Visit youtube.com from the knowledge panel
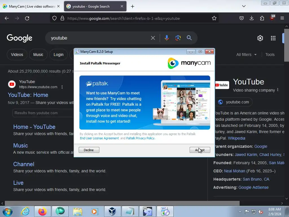This screenshot has width=289, height=217. [x=234, y=102]
